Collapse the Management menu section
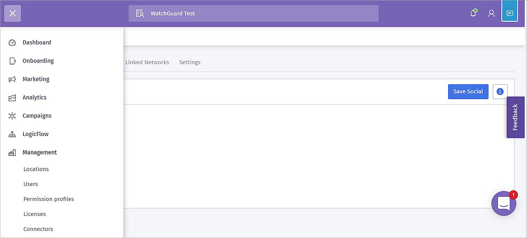The image size is (527, 238). point(40,152)
